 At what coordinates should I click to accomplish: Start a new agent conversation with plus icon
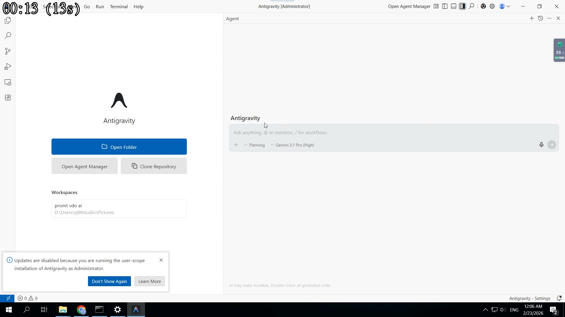click(x=531, y=18)
